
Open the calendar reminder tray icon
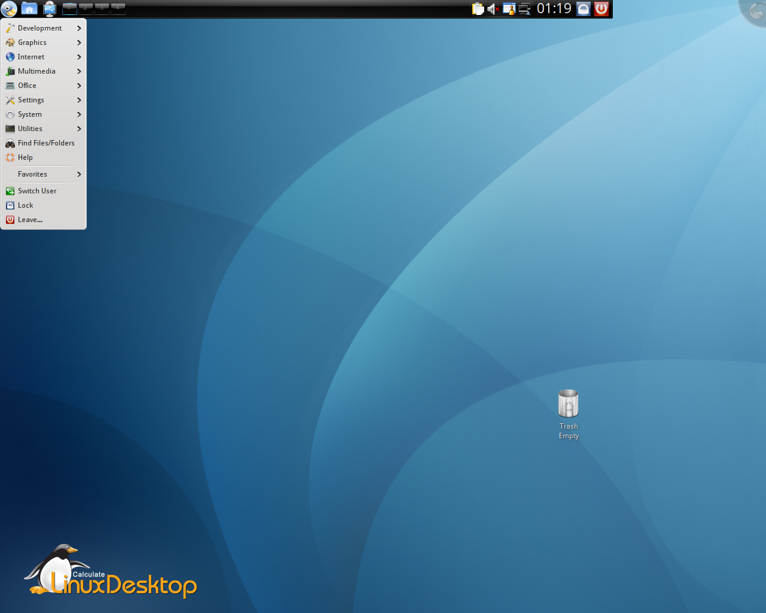point(509,8)
